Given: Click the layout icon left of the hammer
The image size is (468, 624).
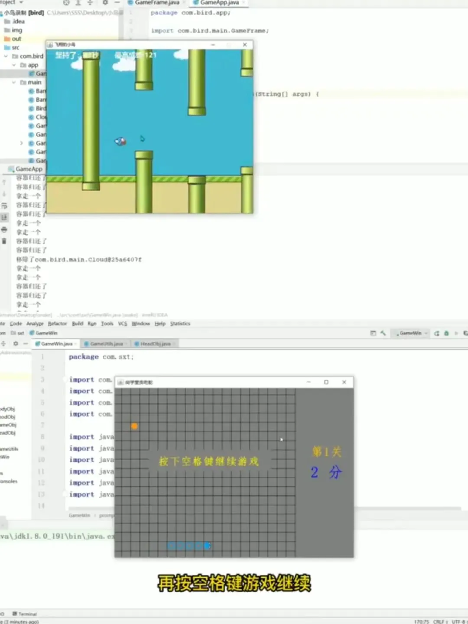Looking at the screenshot, I should click(x=373, y=333).
